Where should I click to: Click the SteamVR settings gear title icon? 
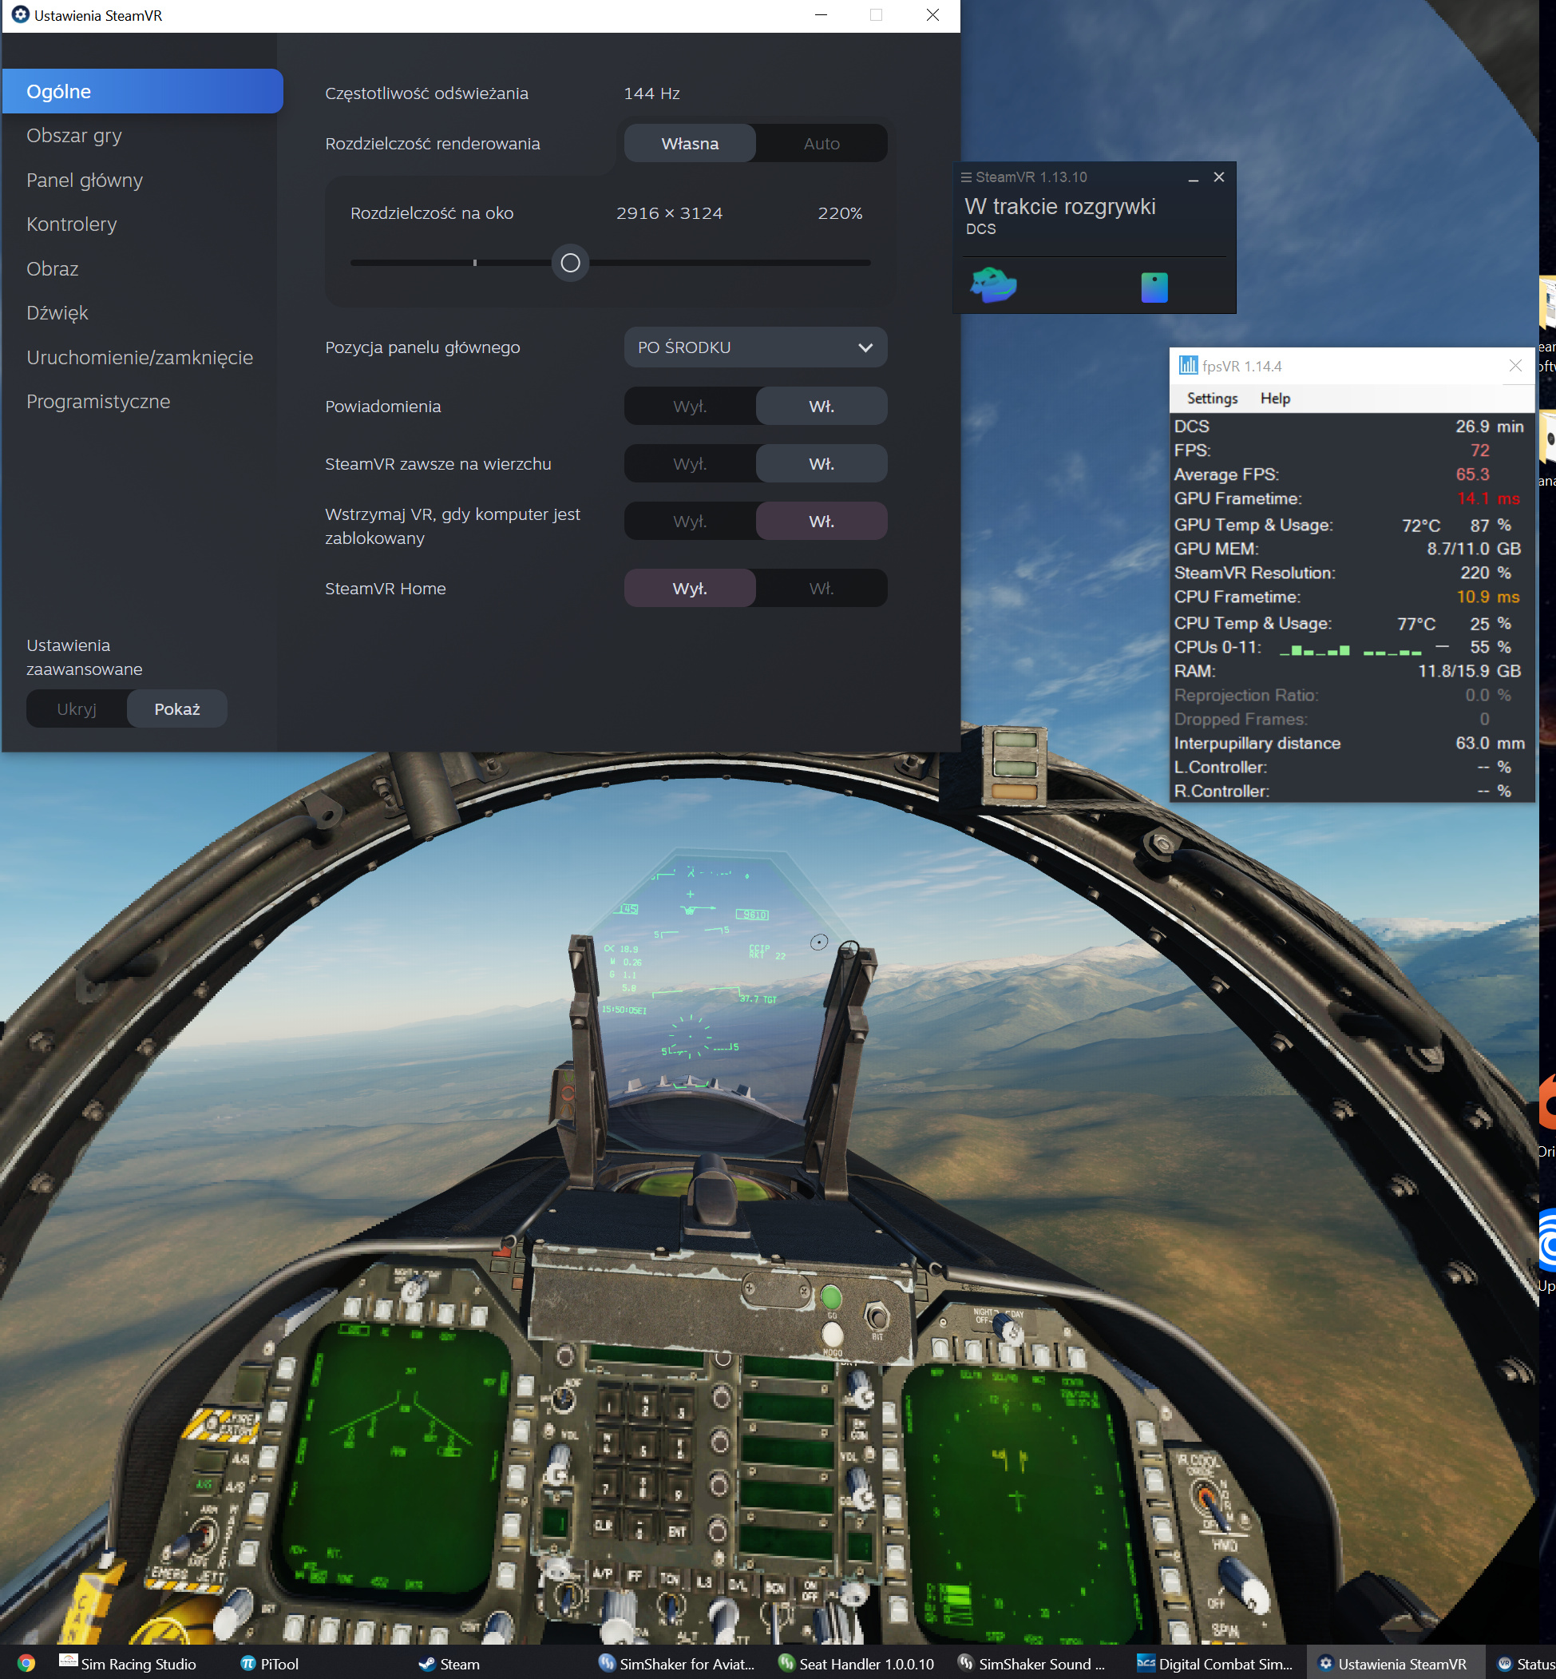[x=20, y=15]
